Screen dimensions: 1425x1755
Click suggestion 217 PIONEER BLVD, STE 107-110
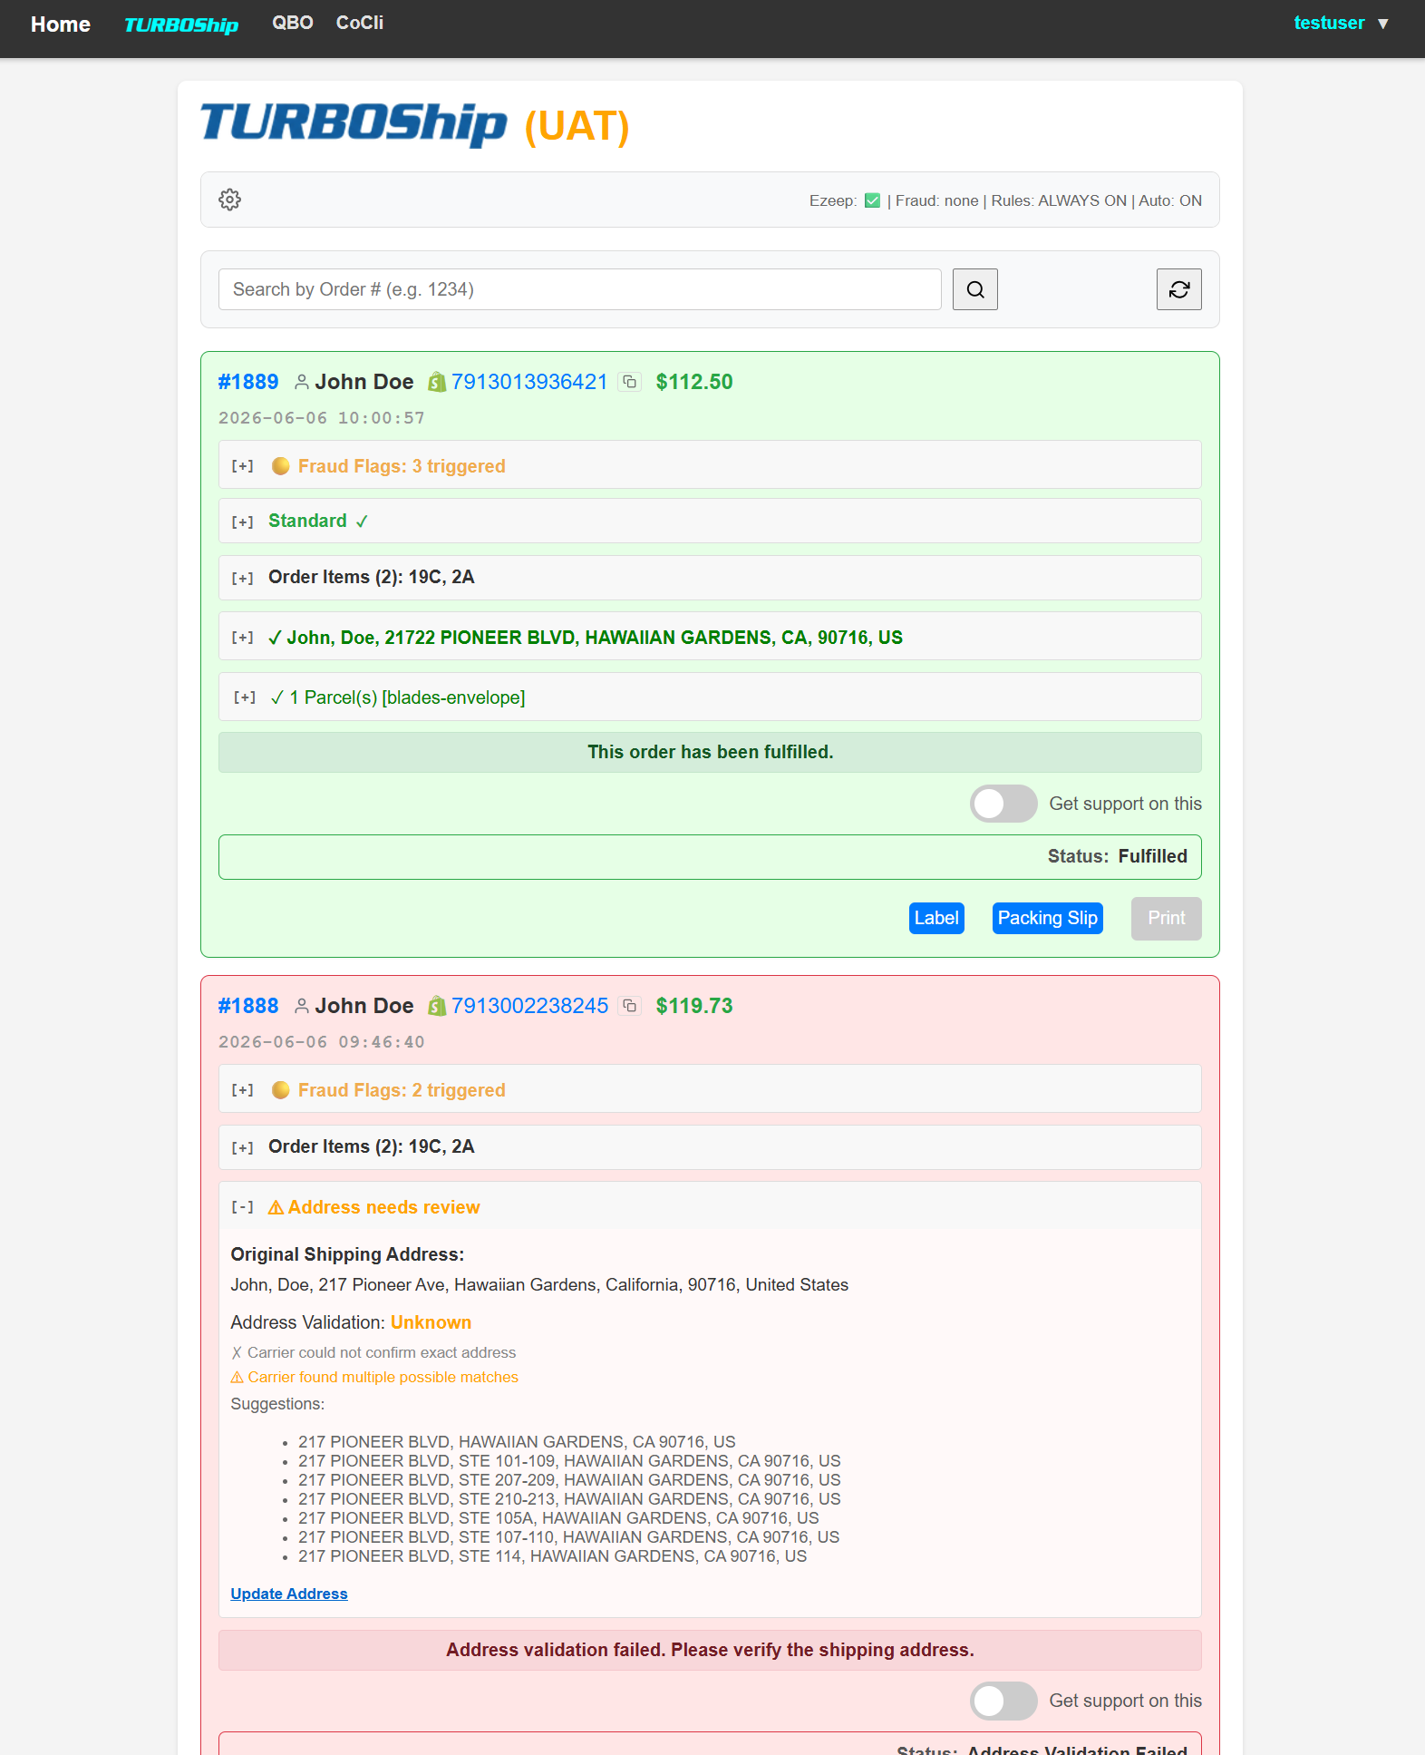pyautogui.click(x=568, y=1537)
